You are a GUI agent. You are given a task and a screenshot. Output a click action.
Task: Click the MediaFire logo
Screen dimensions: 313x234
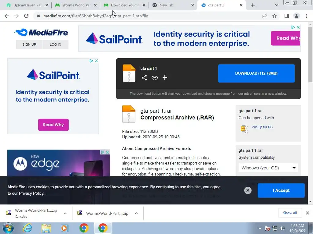[41, 32]
